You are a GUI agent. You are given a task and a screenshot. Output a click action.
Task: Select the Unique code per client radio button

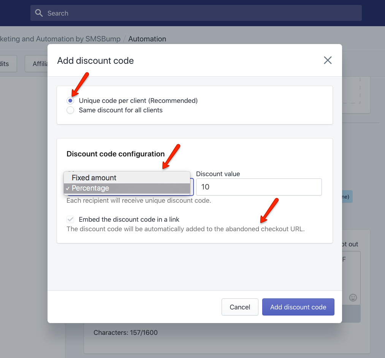tap(70, 101)
